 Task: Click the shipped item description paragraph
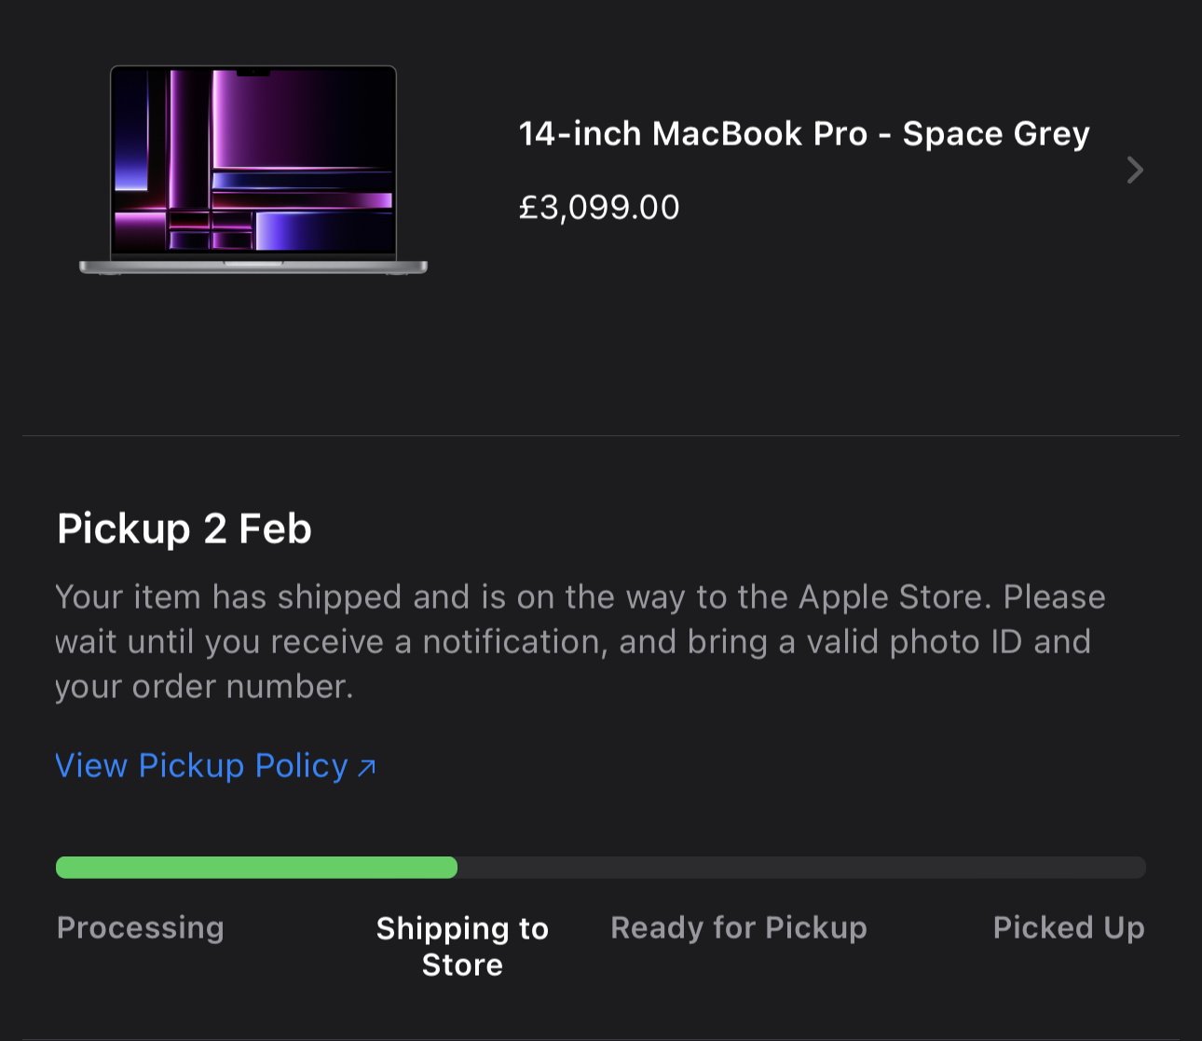(578, 642)
